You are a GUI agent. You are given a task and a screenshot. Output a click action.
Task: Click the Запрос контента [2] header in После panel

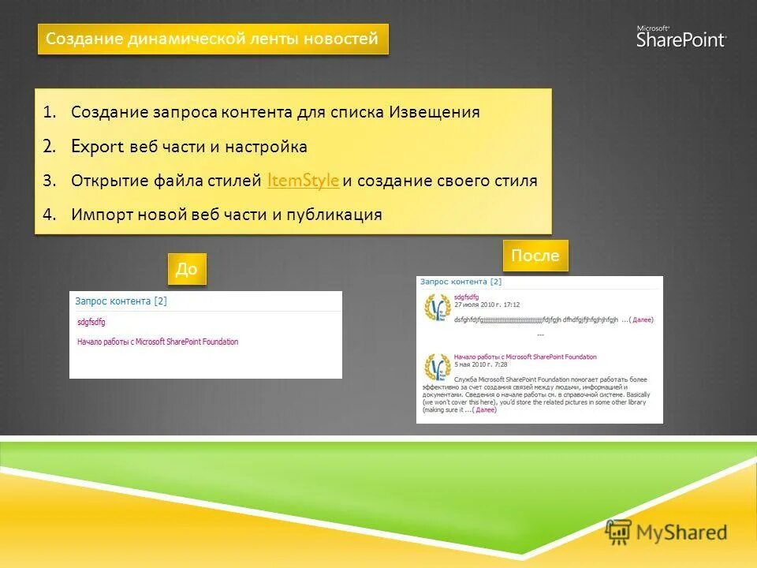click(x=460, y=282)
